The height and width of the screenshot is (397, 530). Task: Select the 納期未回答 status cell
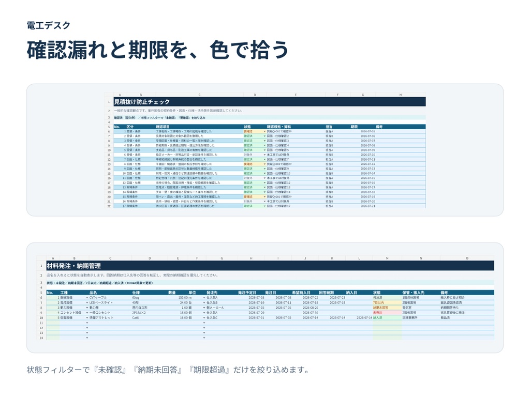click(387, 308)
